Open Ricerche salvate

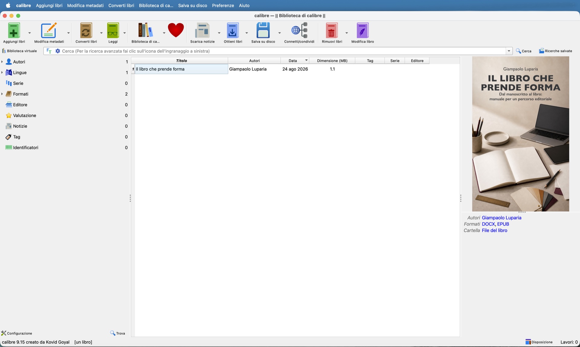(x=556, y=51)
